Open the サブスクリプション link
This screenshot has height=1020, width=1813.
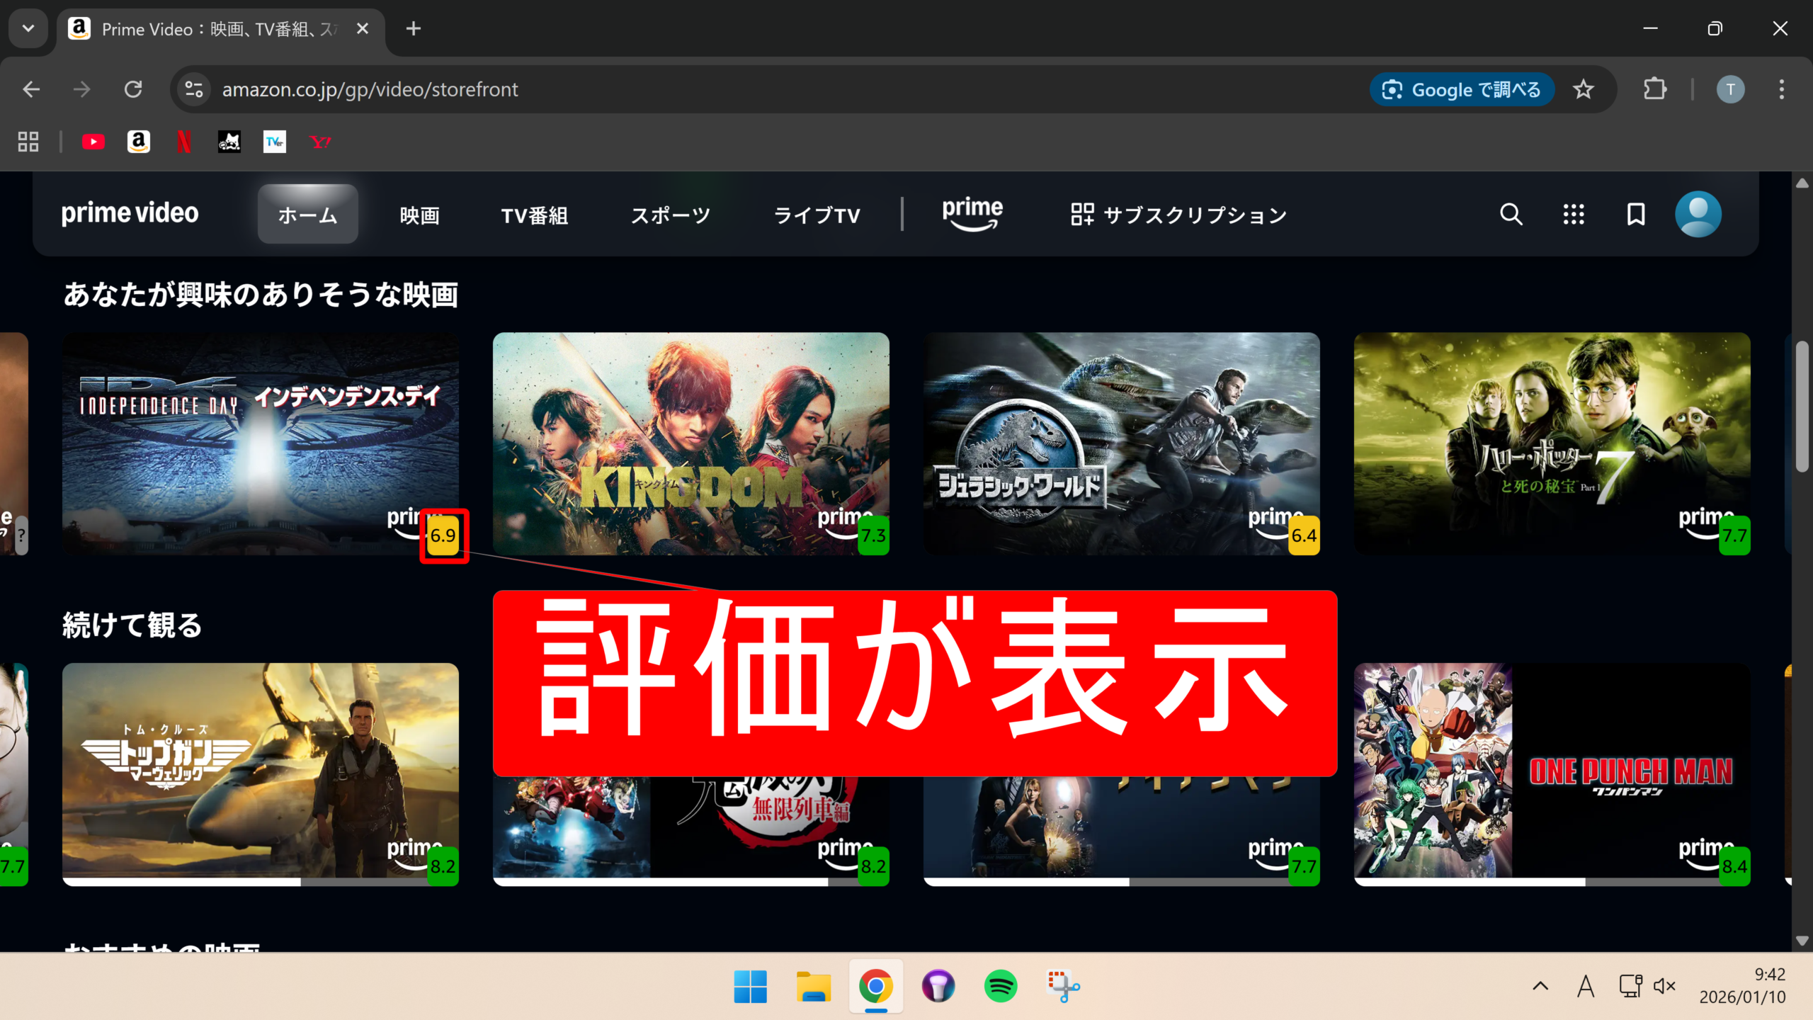(x=1178, y=215)
